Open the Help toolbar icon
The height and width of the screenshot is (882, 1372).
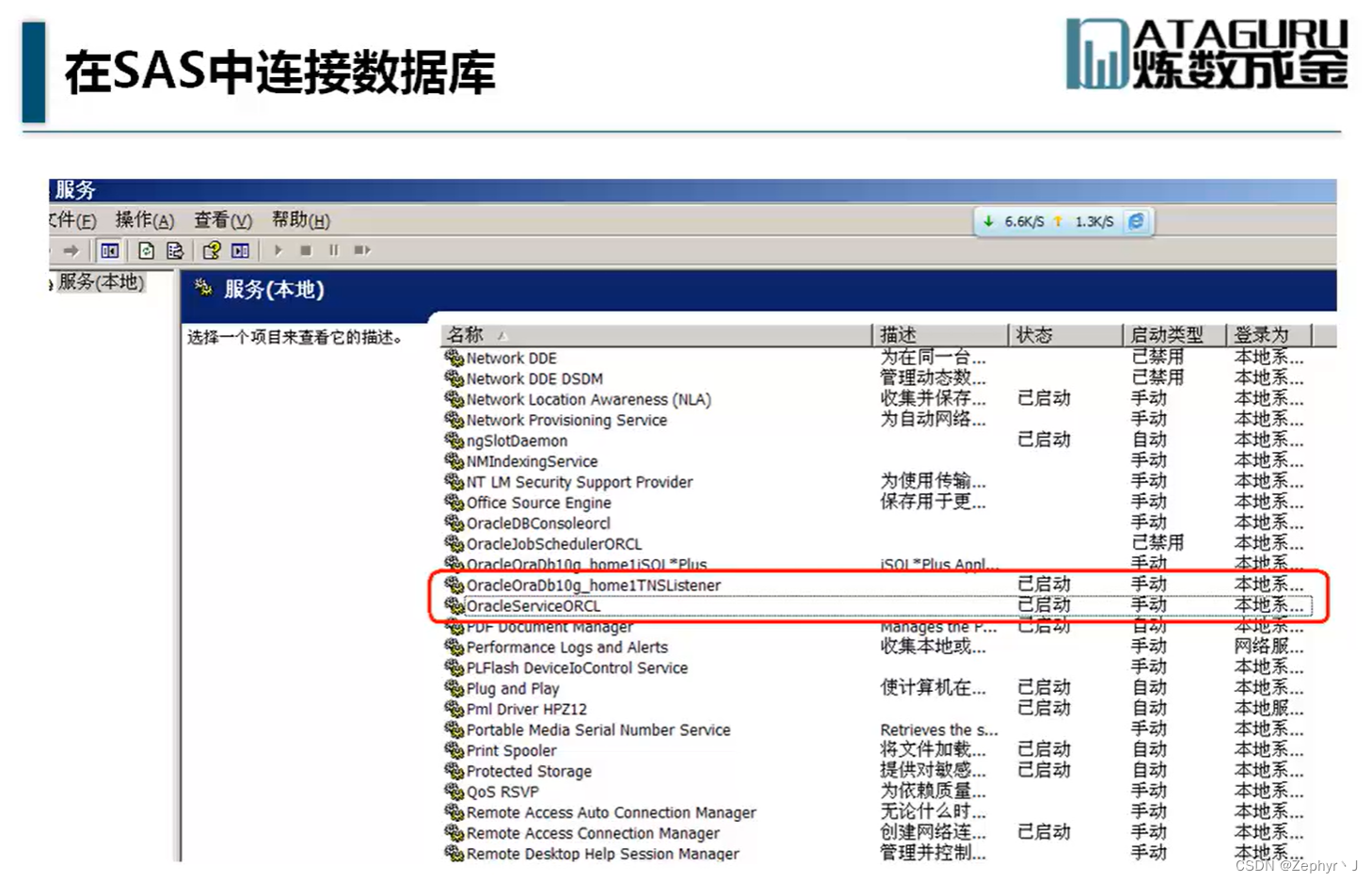pyautogui.click(x=211, y=250)
